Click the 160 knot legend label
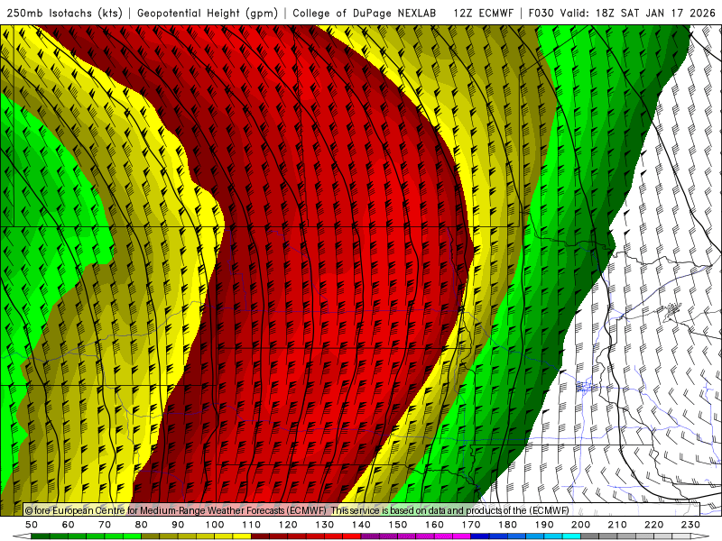Image resolution: width=722 pixels, height=541 pixels. click(x=434, y=525)
